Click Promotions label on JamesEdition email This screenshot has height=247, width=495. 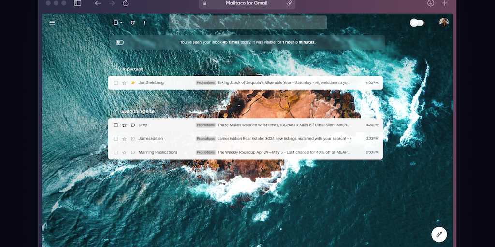coord(205,139)
